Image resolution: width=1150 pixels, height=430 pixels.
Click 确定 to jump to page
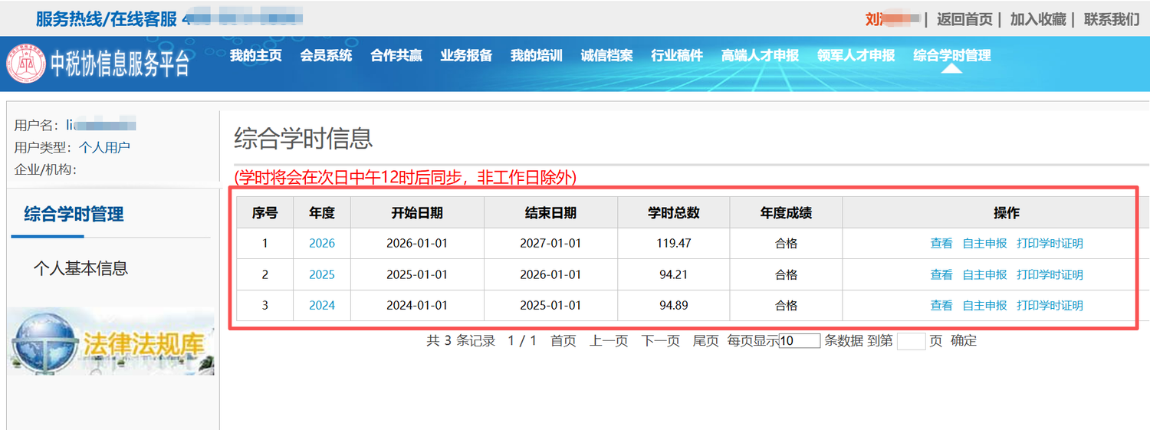[x=964, y=341]
